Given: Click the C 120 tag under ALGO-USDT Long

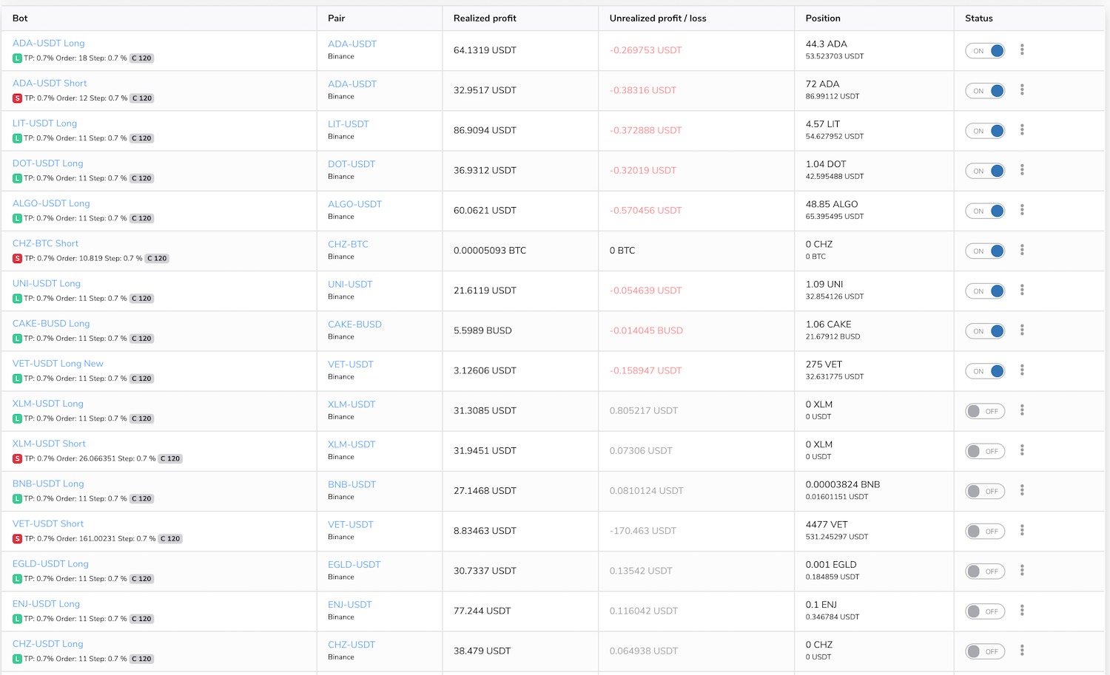Looking at the screenshot, I should (x=141, y=219).
